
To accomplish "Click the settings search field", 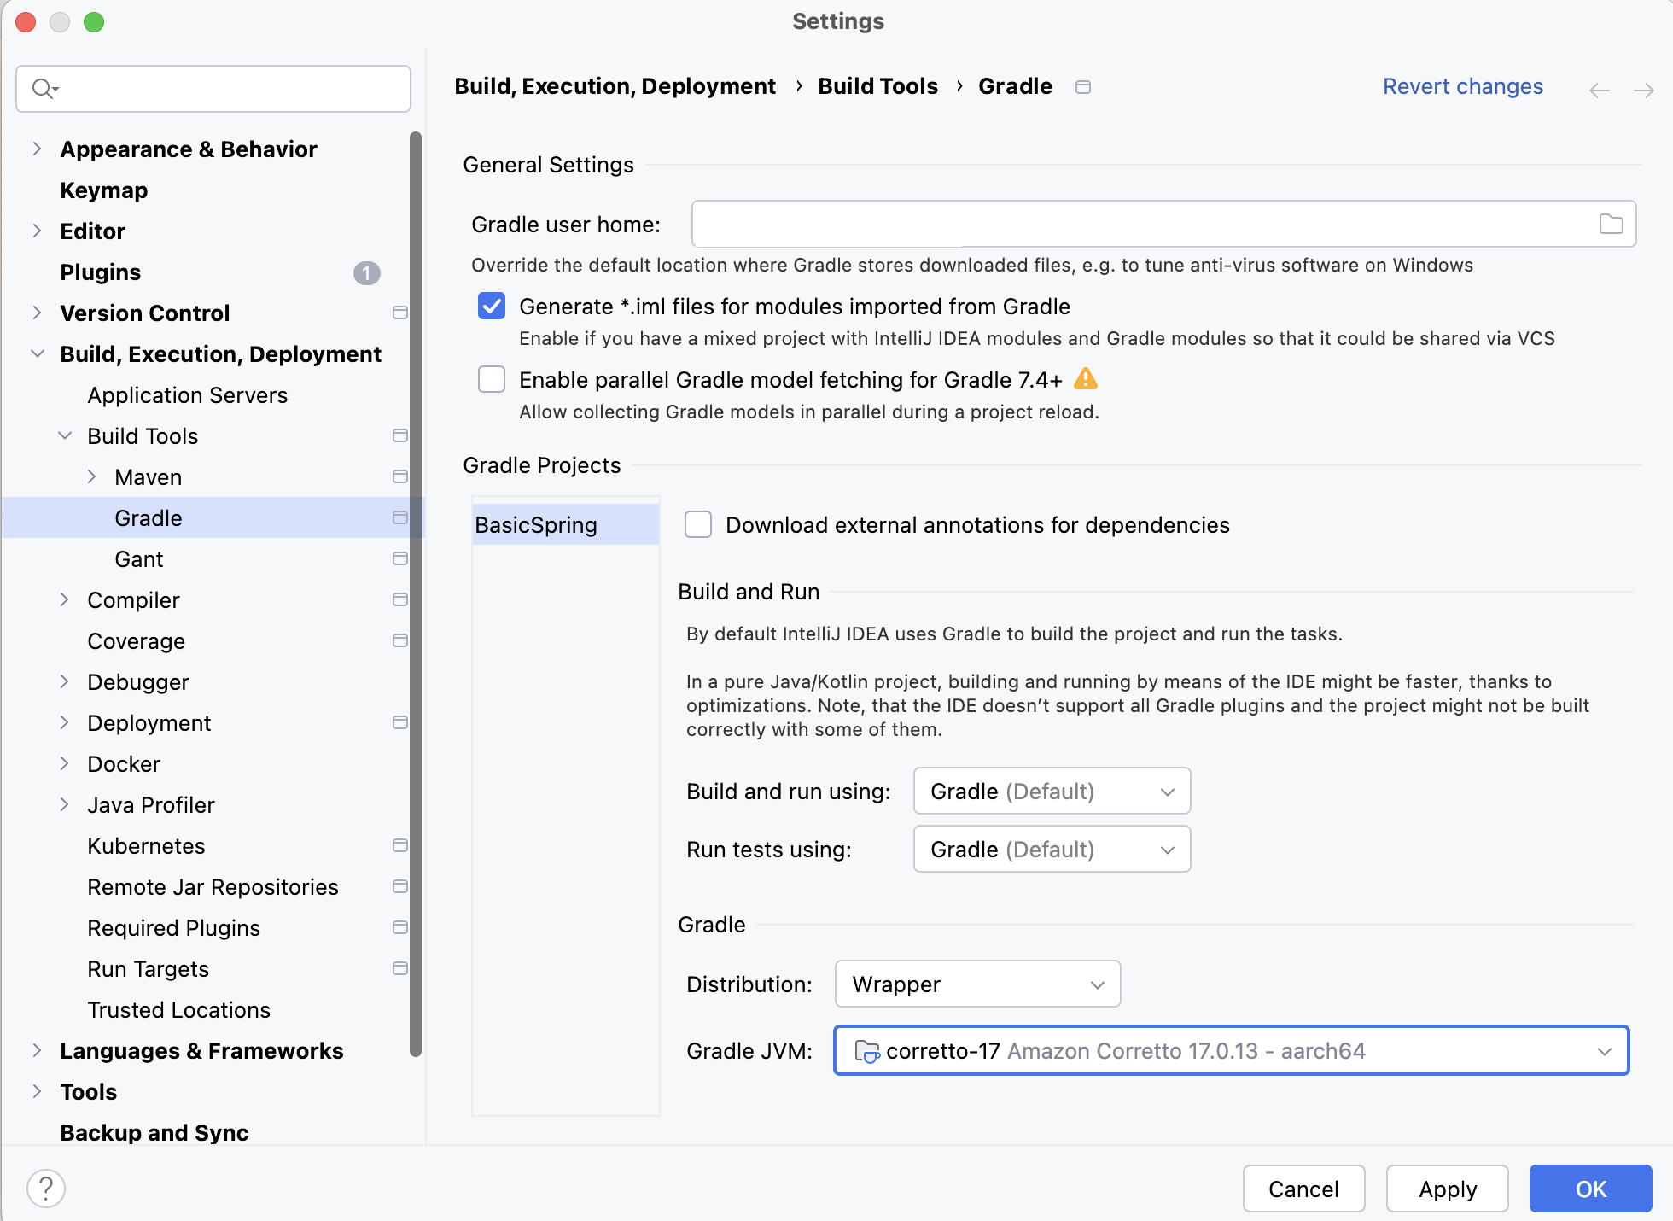I will pos(213,88).
